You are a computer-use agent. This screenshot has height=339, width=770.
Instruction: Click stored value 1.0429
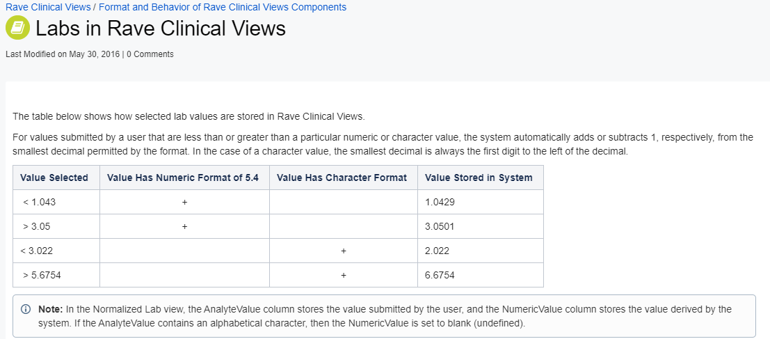pyautogui.click(x=440, y=202)
